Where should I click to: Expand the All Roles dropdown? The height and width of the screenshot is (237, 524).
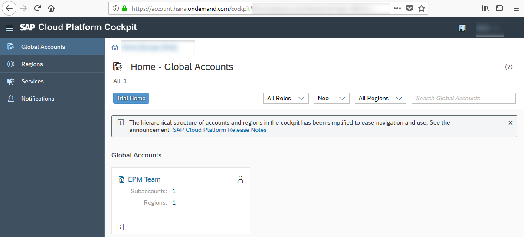(286, 98)
